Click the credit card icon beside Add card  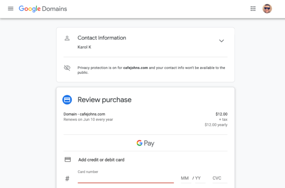(68, 159)
